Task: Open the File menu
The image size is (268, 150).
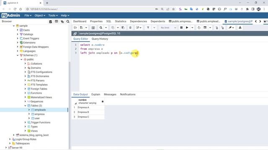Action: pos(28,15)
